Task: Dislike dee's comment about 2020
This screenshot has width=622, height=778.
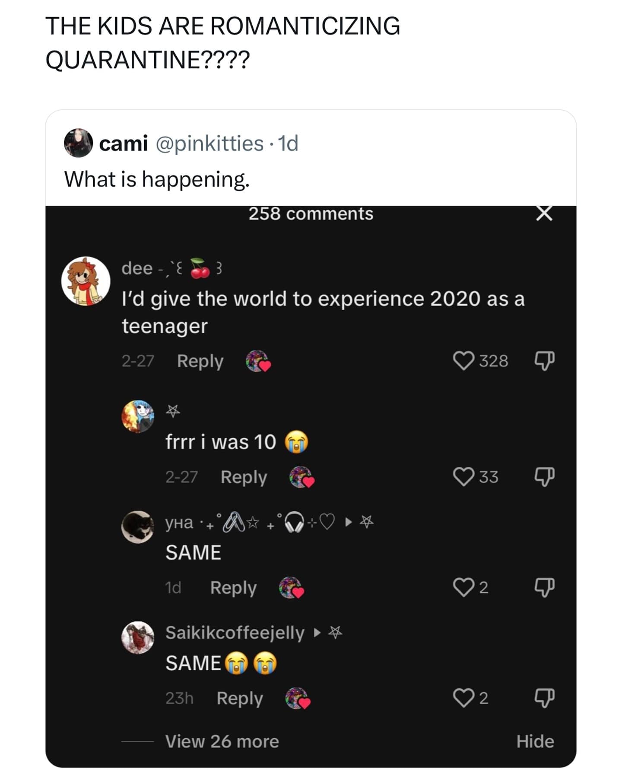Action: [544, 361]
